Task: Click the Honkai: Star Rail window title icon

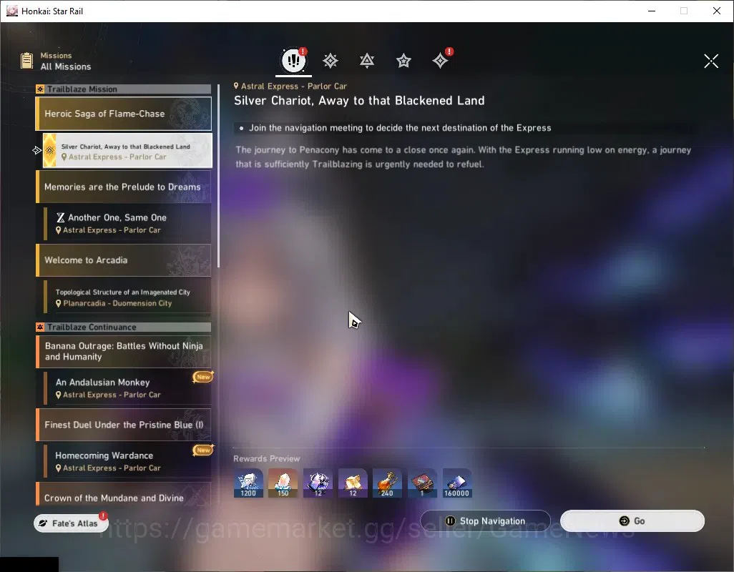Action: coord(12,11)
